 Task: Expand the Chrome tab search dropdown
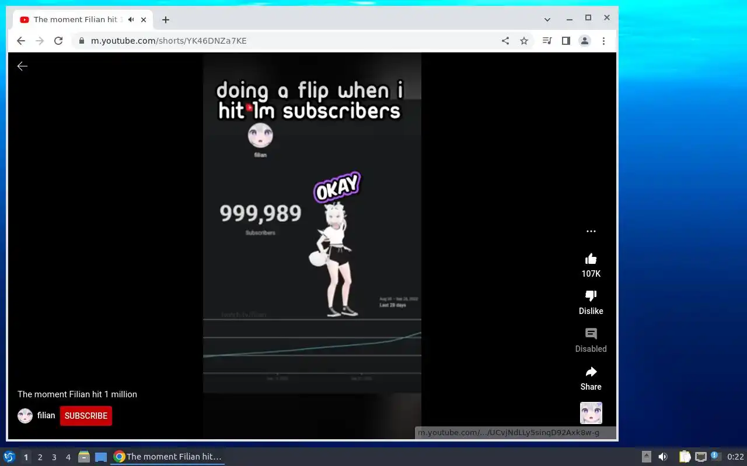547,19
